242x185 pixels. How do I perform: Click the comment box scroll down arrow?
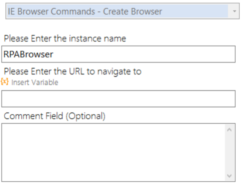point(229,176)
